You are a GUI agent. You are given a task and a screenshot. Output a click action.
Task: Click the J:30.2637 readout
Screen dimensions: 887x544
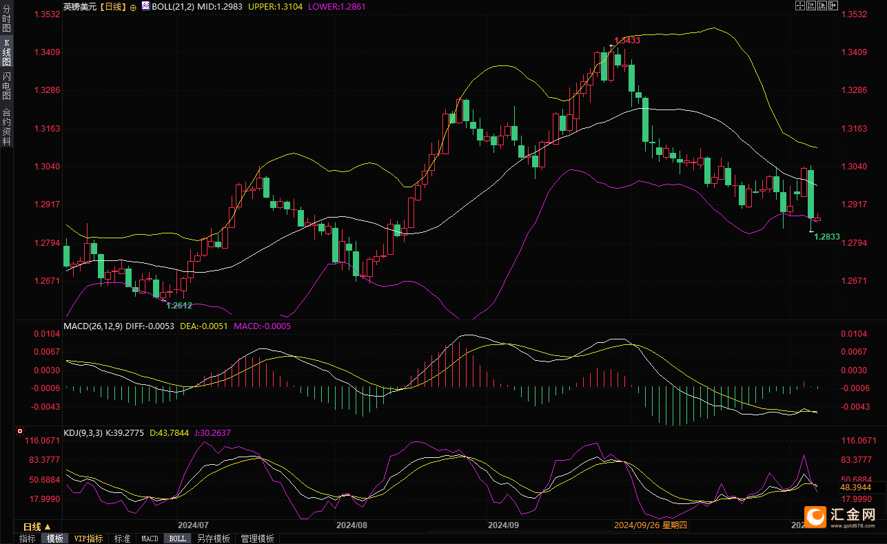[x=212, y=433]
